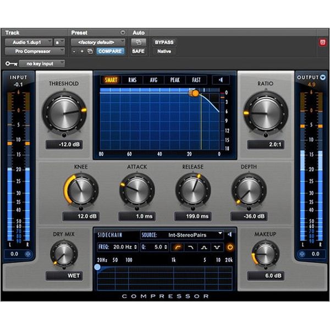Click the knee 12.0 dB value field
Viewport: 330px width, 330px height.
pyautogui.click(x=81, y=216)
